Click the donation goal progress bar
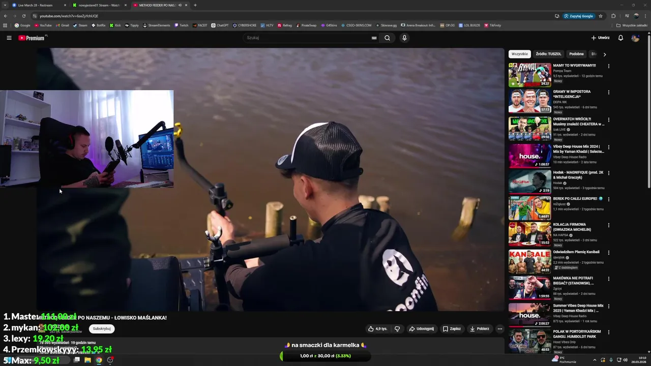The height and width of the screenshot is (366, 651). 325,356
